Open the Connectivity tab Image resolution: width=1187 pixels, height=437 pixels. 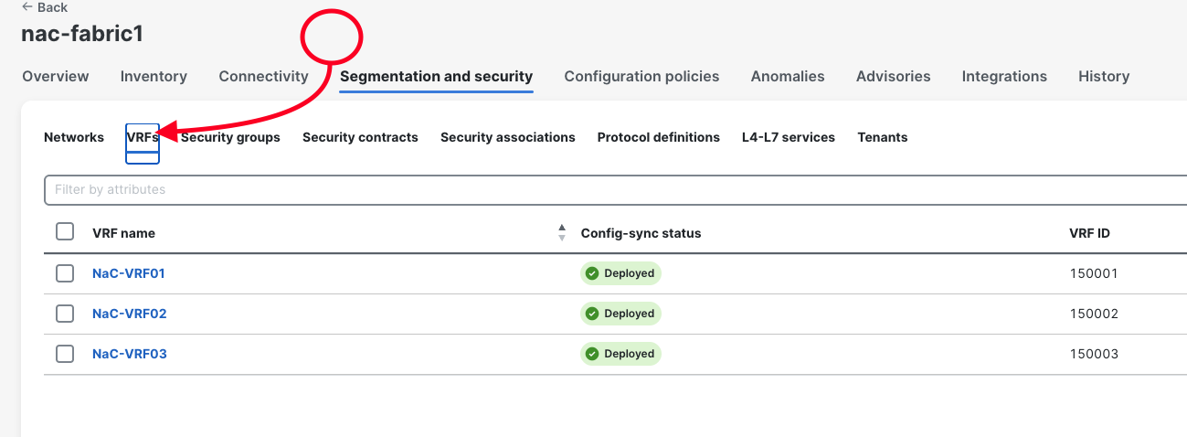pyautogui.click(x=263, y=77)
